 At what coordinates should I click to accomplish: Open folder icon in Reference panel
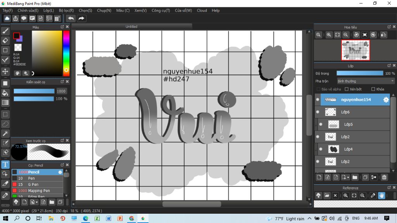(x=327, y=195)
